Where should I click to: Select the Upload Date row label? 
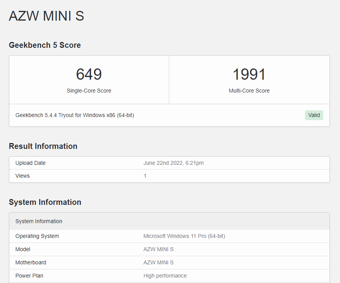coord(30,163)
